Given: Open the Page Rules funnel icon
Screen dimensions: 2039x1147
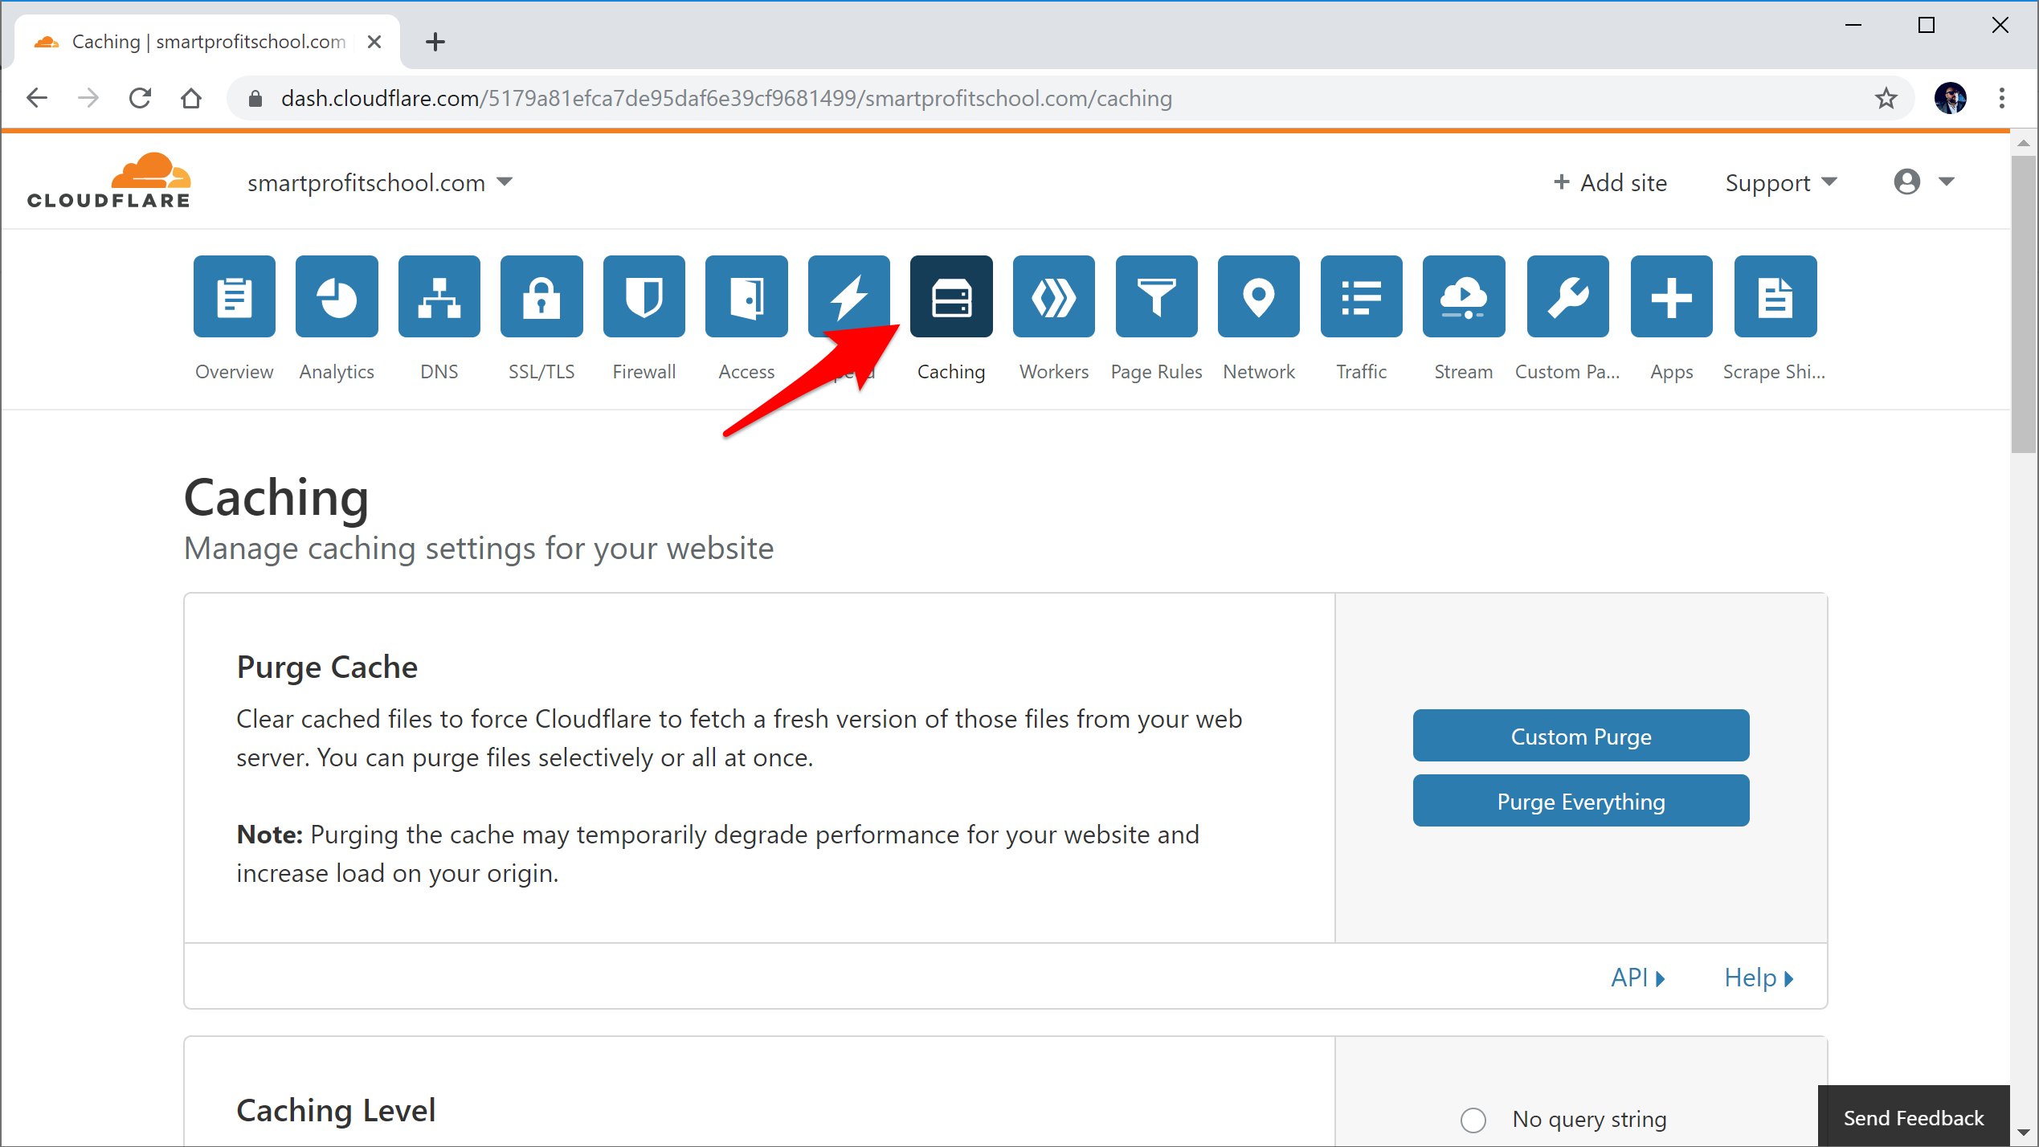Looking at the screenshot, I should (x=1157, y=296).
